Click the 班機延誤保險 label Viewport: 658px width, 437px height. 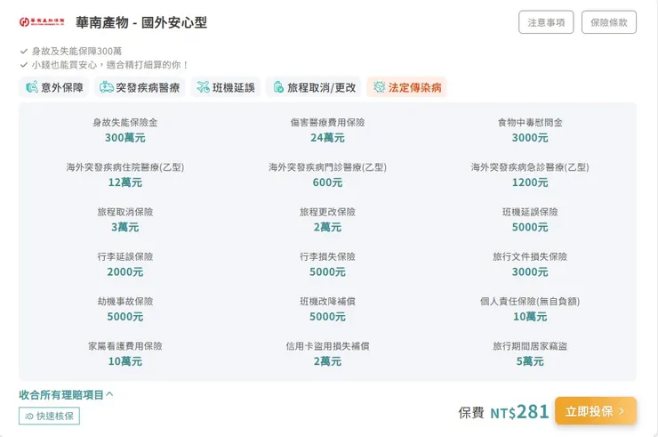tap(530, 212)
